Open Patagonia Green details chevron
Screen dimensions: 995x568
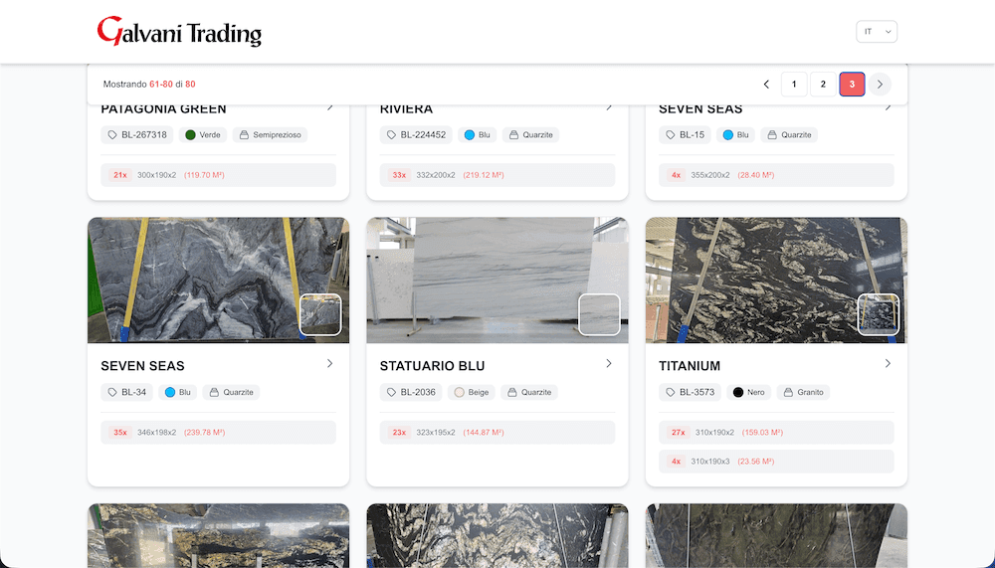click(x=330, y=107)
